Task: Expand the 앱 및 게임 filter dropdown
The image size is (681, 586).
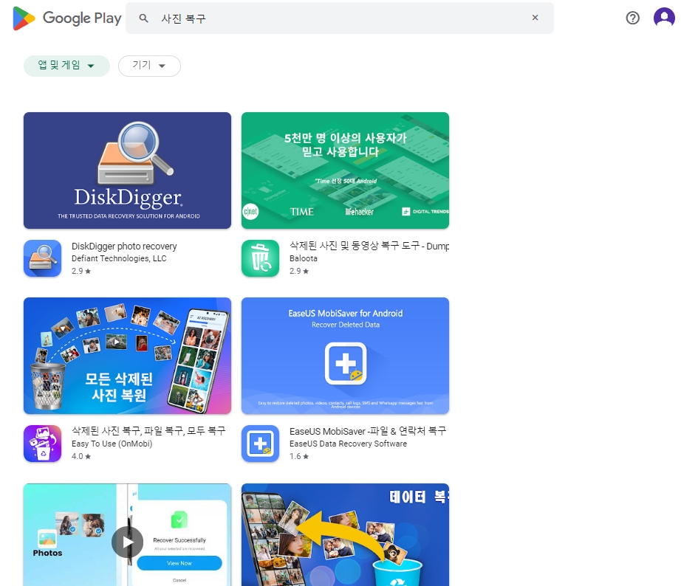Action: pyautogui.click(x=66, y=66)
